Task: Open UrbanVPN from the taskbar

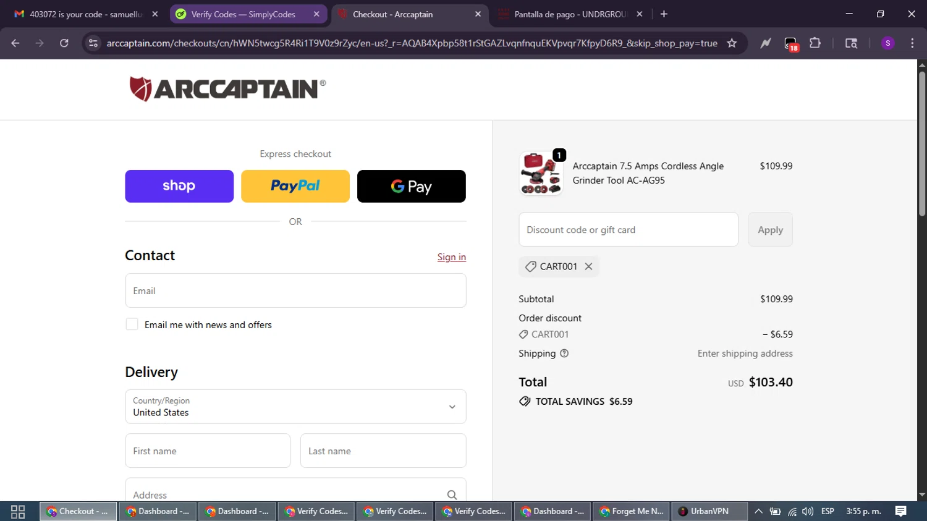Action: pos(709,512)
